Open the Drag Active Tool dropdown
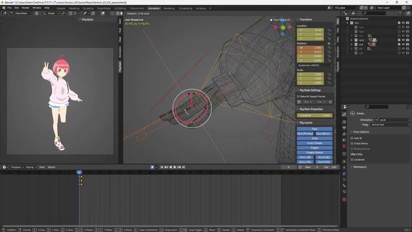The width and height of the screenshot is (412, 232). 389,124
